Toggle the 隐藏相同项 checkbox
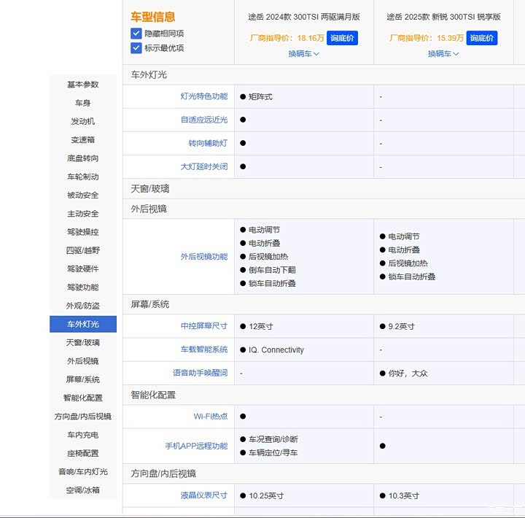Screen dimensions: 525x518 coord(136,34)
